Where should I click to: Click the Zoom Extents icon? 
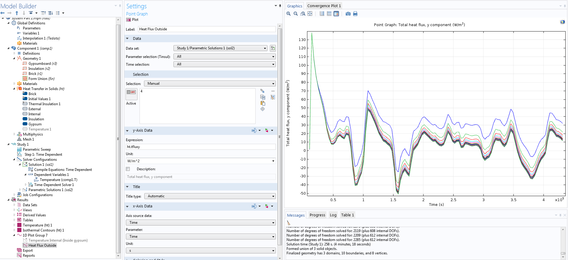click(x=310, y=14)
